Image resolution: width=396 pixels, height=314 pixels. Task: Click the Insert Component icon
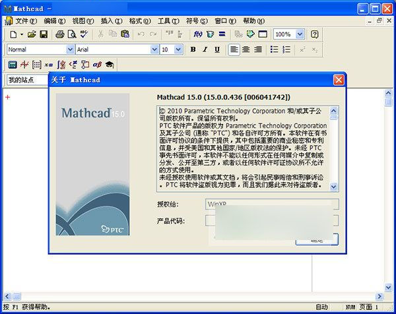251,34
